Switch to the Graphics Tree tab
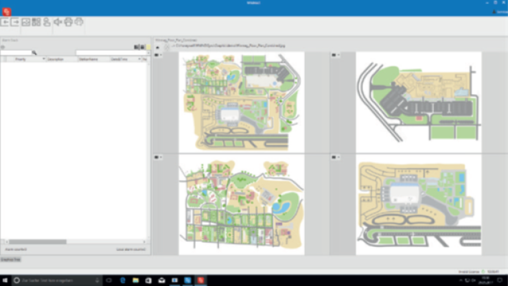This screenshot has width=508, height=286. [11, 260]
